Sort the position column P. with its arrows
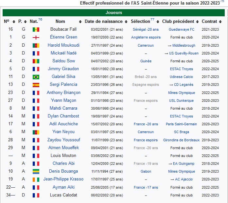 pos(25,22)
